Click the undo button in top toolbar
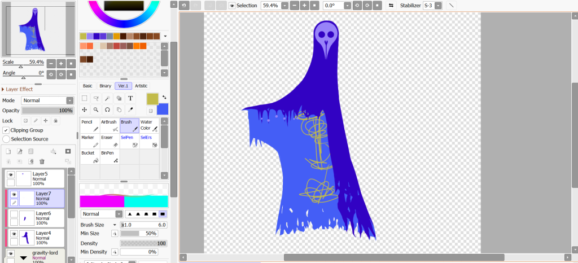 tap(183, 6)
